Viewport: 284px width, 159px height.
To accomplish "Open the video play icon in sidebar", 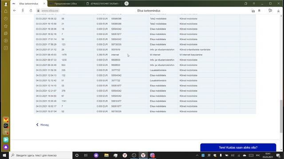I will [6, 41].
